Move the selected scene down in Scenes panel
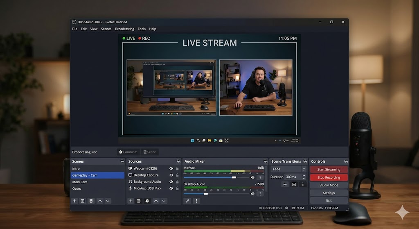 click(x=108, y=201)
